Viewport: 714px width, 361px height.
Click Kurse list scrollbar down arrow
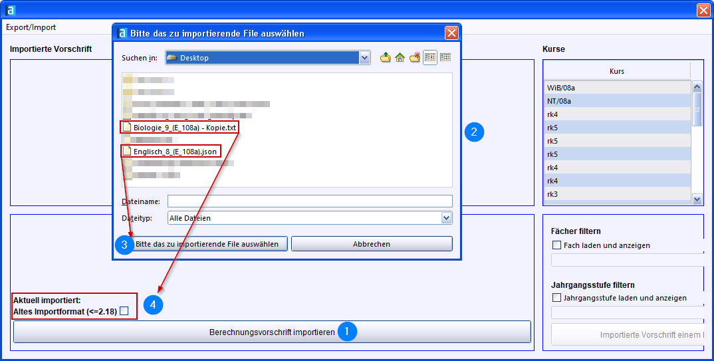point(697,199)
